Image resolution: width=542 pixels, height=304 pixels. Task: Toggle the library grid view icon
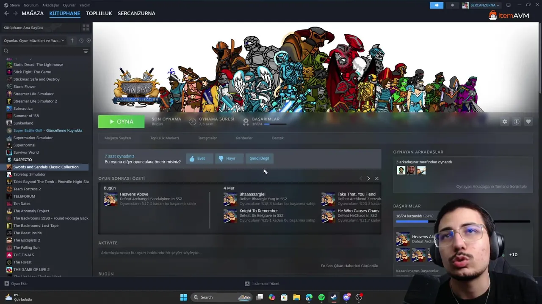[x=86, y=27]
